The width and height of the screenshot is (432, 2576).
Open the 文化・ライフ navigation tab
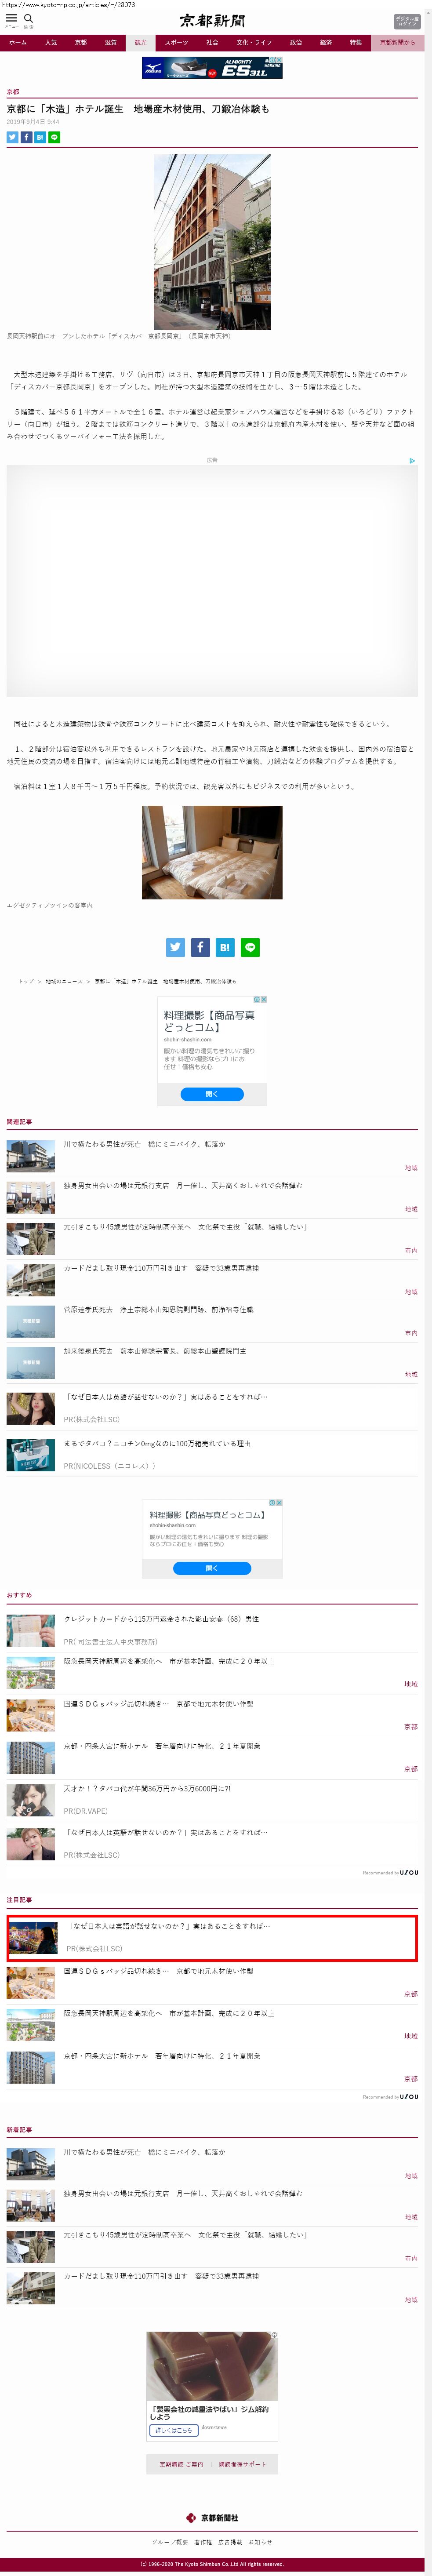point(253,43)
